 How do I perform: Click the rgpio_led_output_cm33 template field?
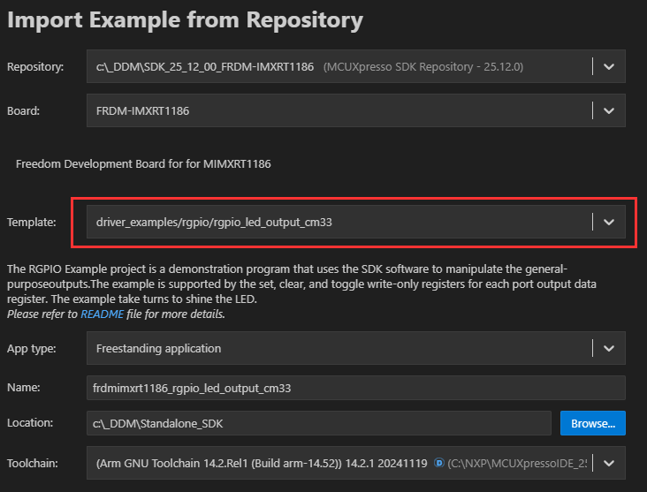[355, 222]
